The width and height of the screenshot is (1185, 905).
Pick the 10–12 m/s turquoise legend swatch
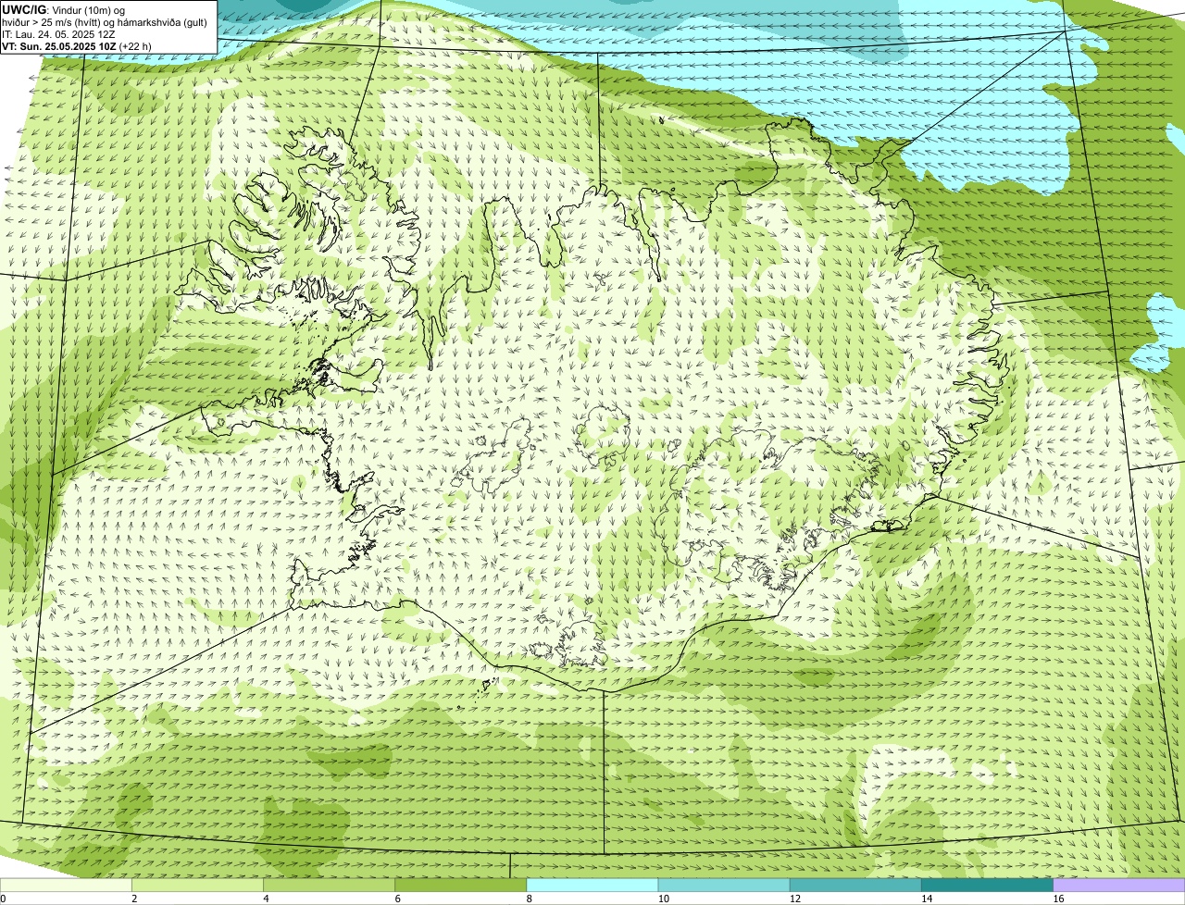(x=723, y=885)
